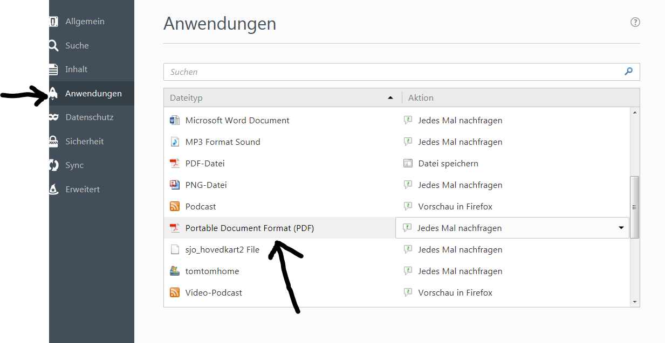This screenshot has width=665, height=343.
Task: Click the PNG-Datei image icon
Action: click(174, 185)
